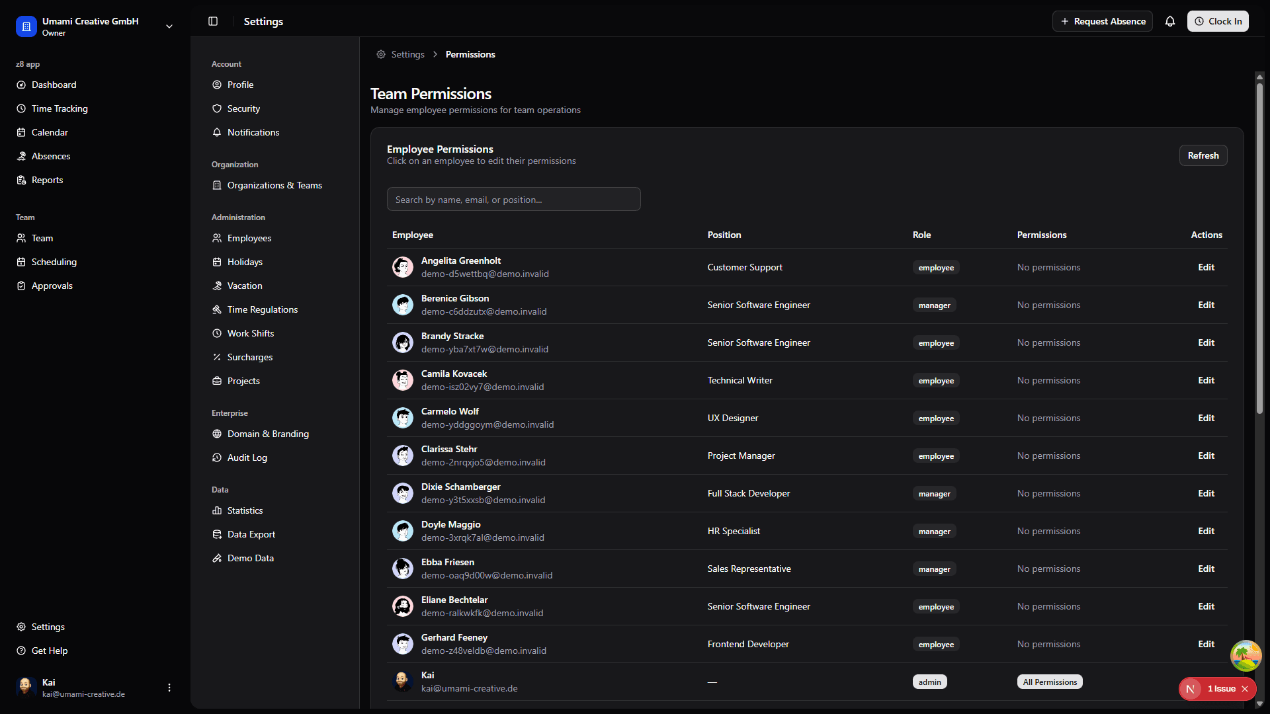This screenshot has height=714, width=1270.
Task: Open the Absences section
Action: pyautogui.click(x=51, y=156)
